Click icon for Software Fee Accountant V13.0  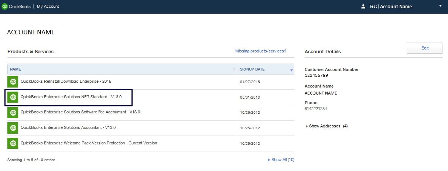coord(13,112)
